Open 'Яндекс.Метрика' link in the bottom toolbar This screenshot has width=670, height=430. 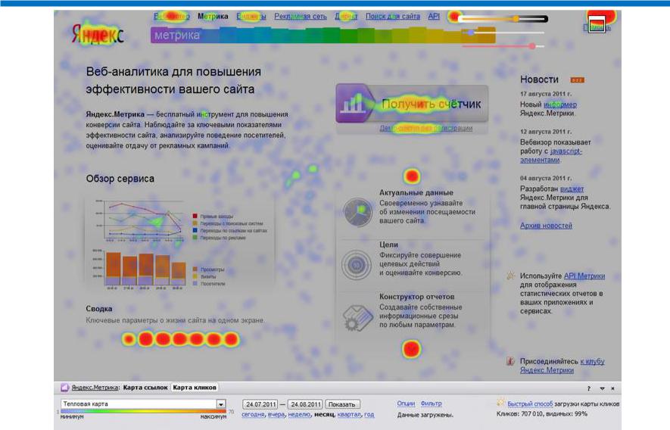(x=95, y=388)
